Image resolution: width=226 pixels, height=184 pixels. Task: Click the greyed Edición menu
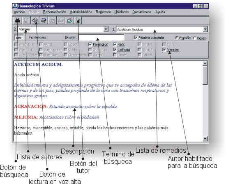click(x=34, y=12)
